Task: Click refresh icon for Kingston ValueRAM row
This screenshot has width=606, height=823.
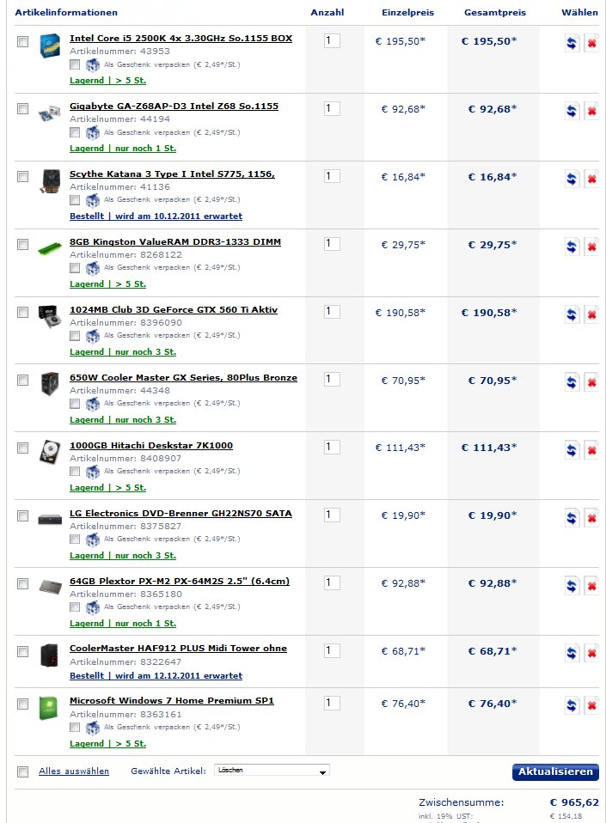Action: 572,247
